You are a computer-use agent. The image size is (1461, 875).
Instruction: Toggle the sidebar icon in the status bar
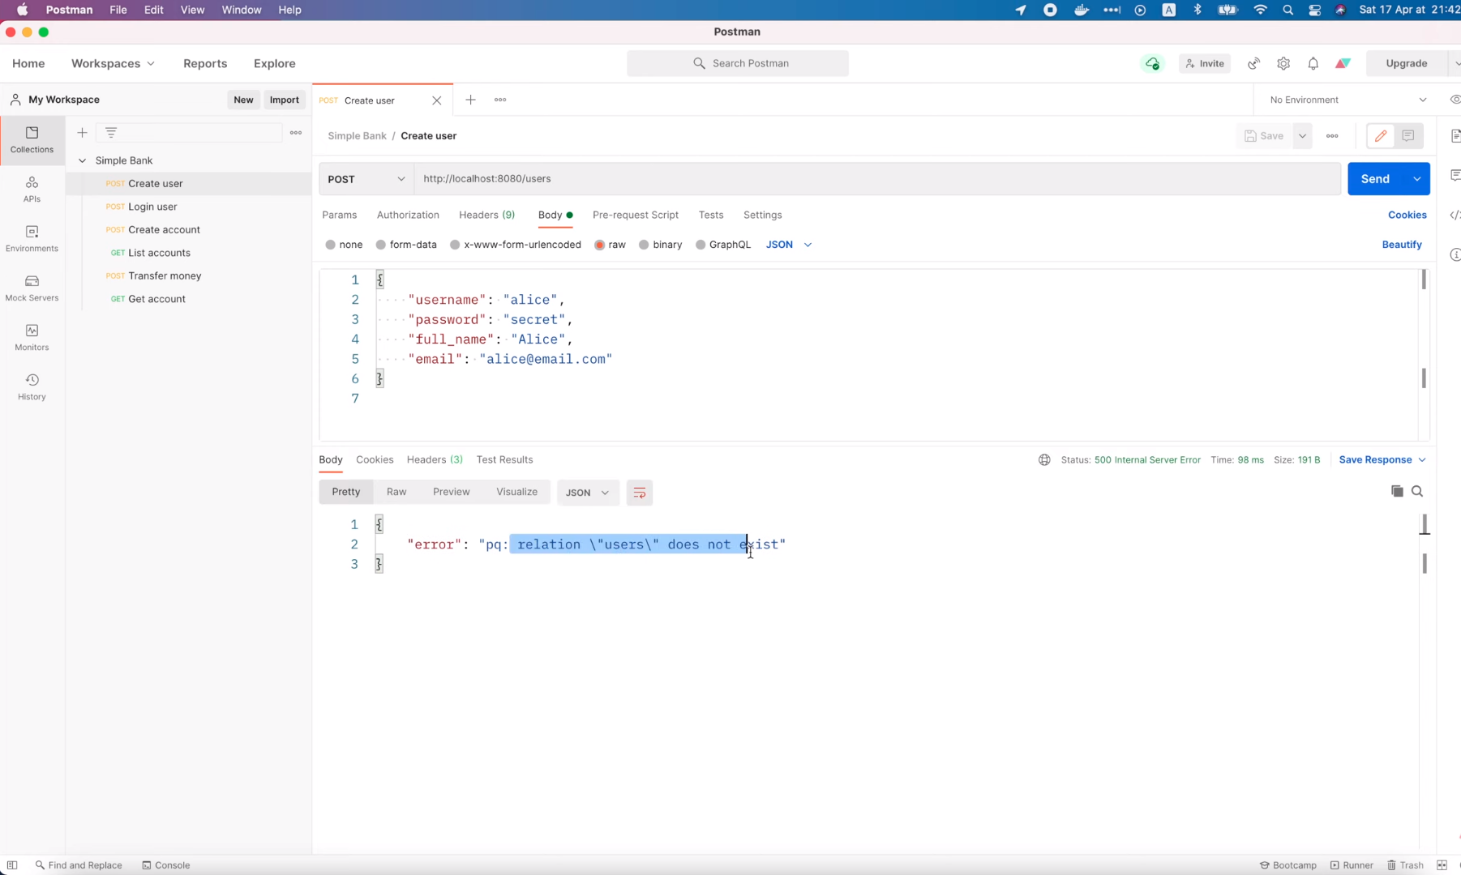[x=12, y=865]
